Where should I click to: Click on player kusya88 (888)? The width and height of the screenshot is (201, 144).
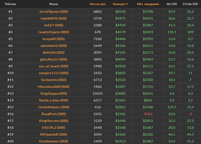(53, 39)
